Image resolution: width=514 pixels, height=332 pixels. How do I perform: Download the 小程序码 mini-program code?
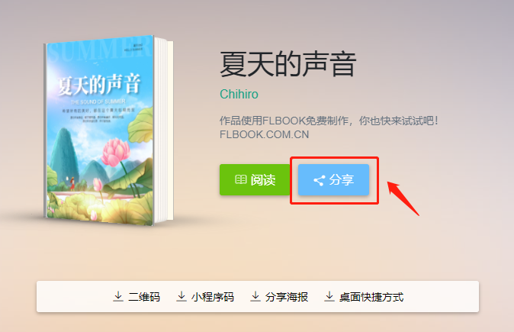click(x=206, y=297)
